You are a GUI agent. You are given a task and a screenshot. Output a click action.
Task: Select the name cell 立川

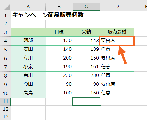point(28,58)
